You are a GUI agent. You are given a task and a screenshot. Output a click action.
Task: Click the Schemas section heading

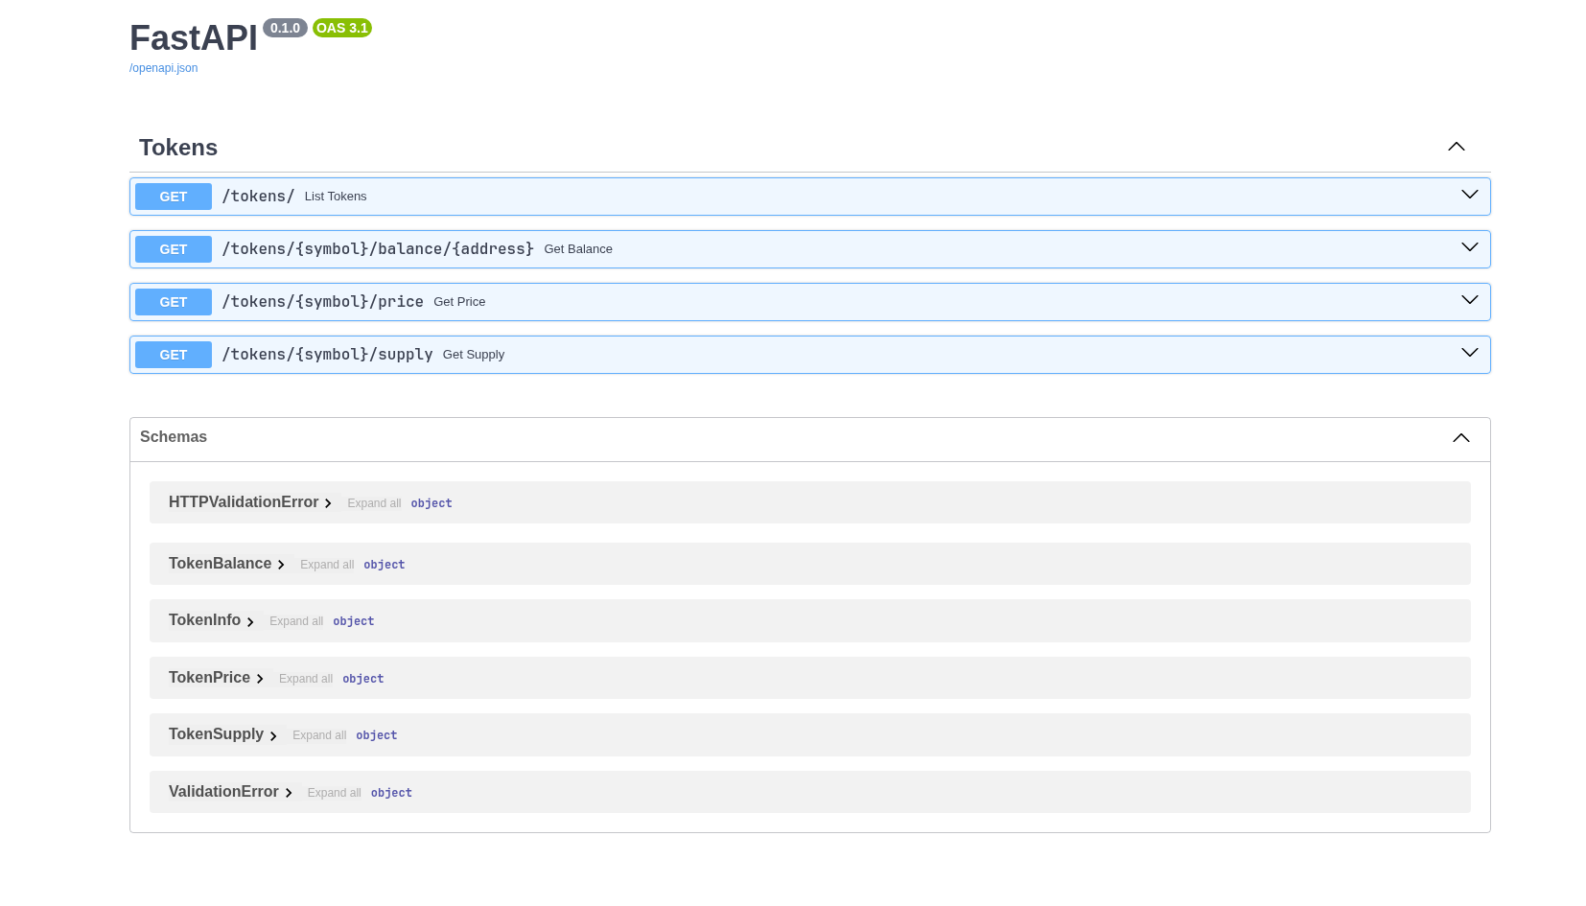coord(174,437)
